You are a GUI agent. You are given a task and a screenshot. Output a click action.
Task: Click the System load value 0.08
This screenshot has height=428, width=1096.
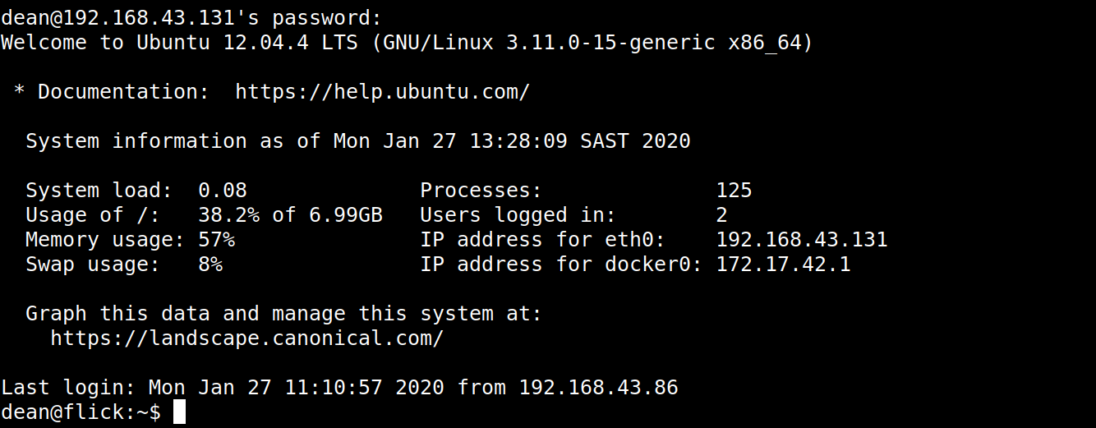coord(222,191)
